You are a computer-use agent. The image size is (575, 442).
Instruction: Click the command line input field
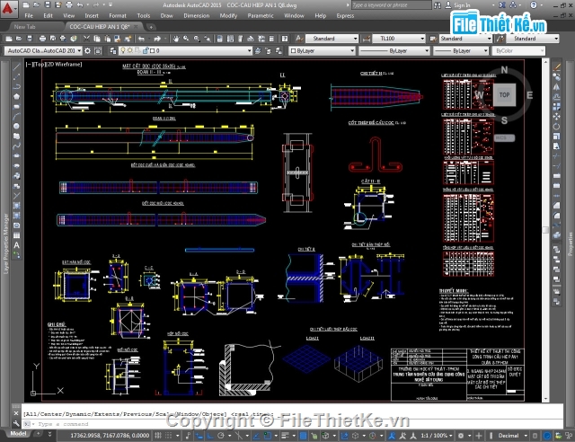click(292, 424)
